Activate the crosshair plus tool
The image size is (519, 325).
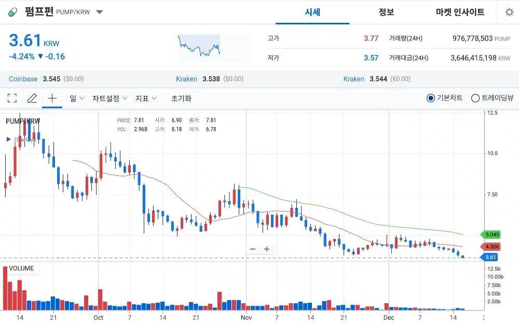pos(52,98)
